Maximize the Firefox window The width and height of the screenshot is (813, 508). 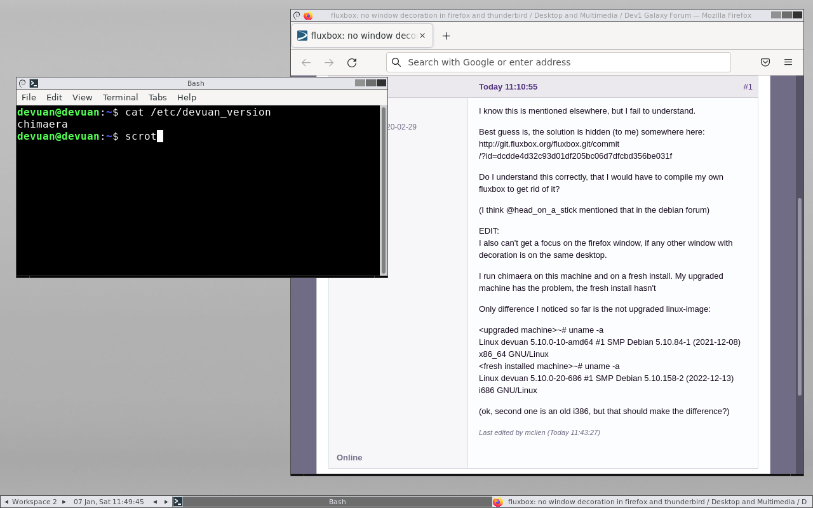(x=786, y=15)
